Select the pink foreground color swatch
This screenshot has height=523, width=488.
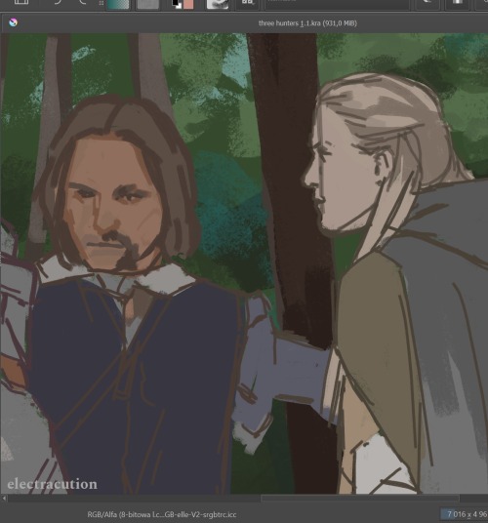(x=188, y=4)
